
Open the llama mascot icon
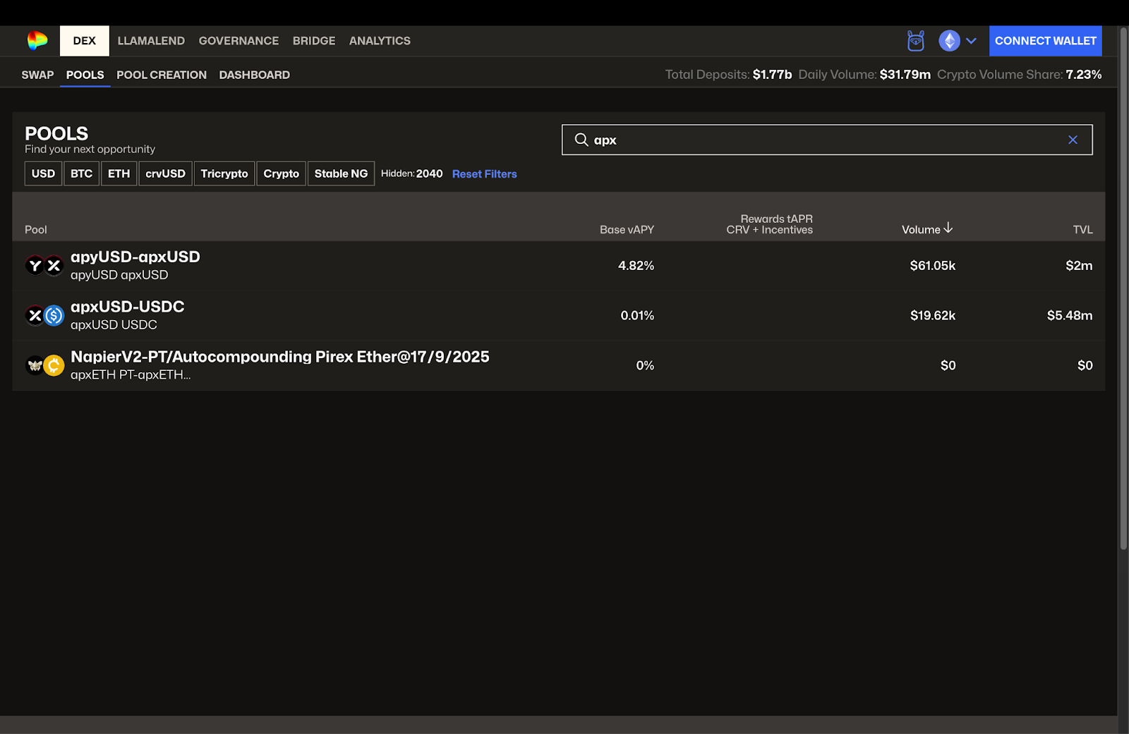[x=915, y=41]
